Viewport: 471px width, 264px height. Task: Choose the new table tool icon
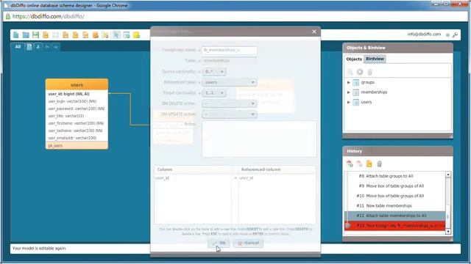pos(127,35)
